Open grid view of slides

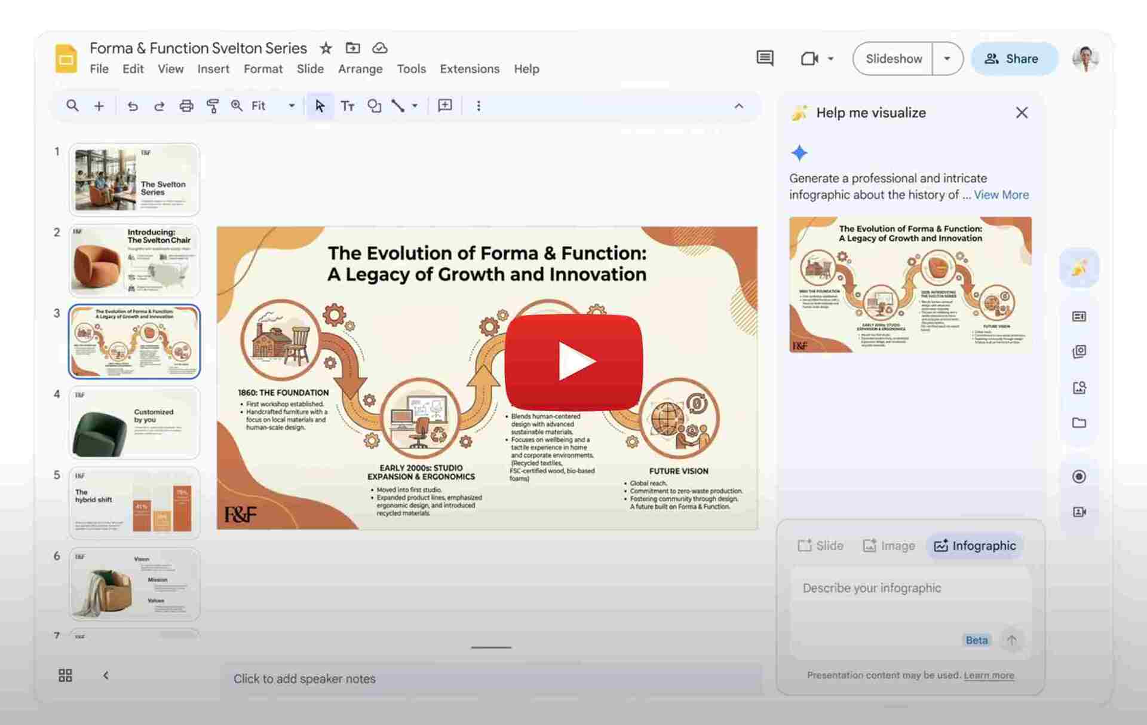click(x=65, y=675)
